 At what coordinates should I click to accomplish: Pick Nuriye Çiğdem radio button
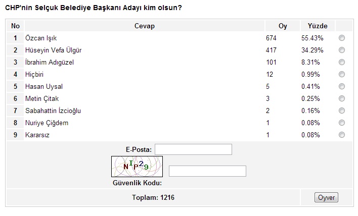point(342,123)
